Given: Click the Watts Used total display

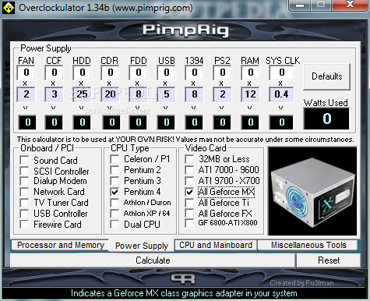Looking at the screenshot, I should click(326, 119).
